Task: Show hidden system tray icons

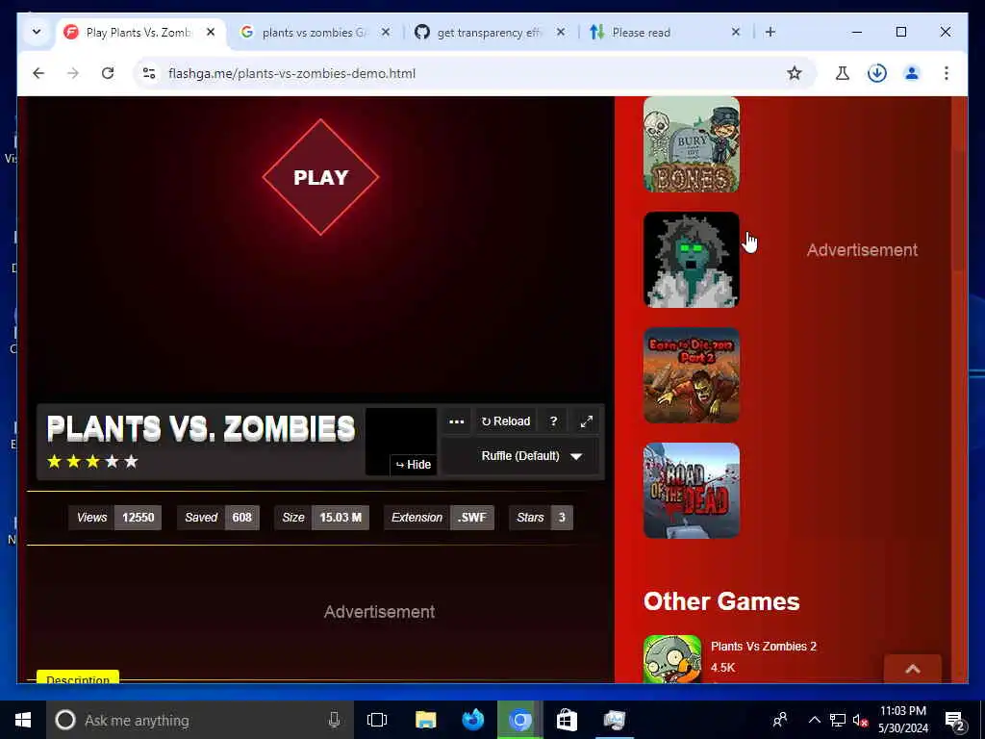Action: coord(814,720)
